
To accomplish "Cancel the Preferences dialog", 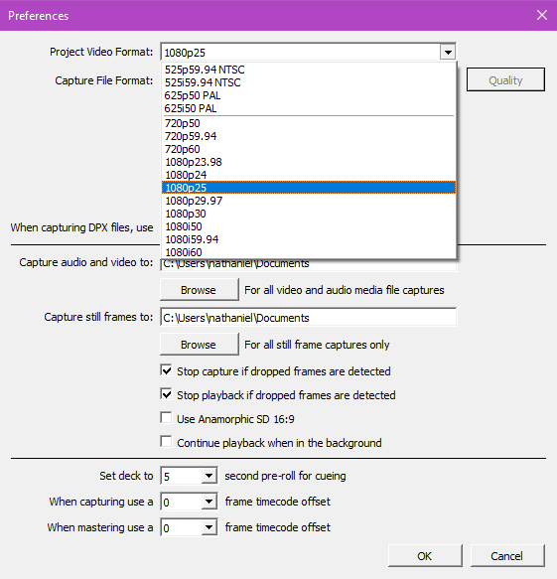I will tap(507, 556).
